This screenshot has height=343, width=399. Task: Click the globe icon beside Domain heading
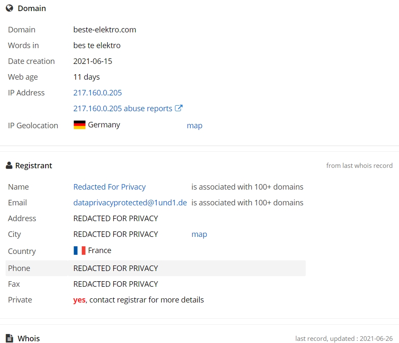[9, 8]
